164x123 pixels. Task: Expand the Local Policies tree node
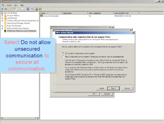[x=2, y=18]
